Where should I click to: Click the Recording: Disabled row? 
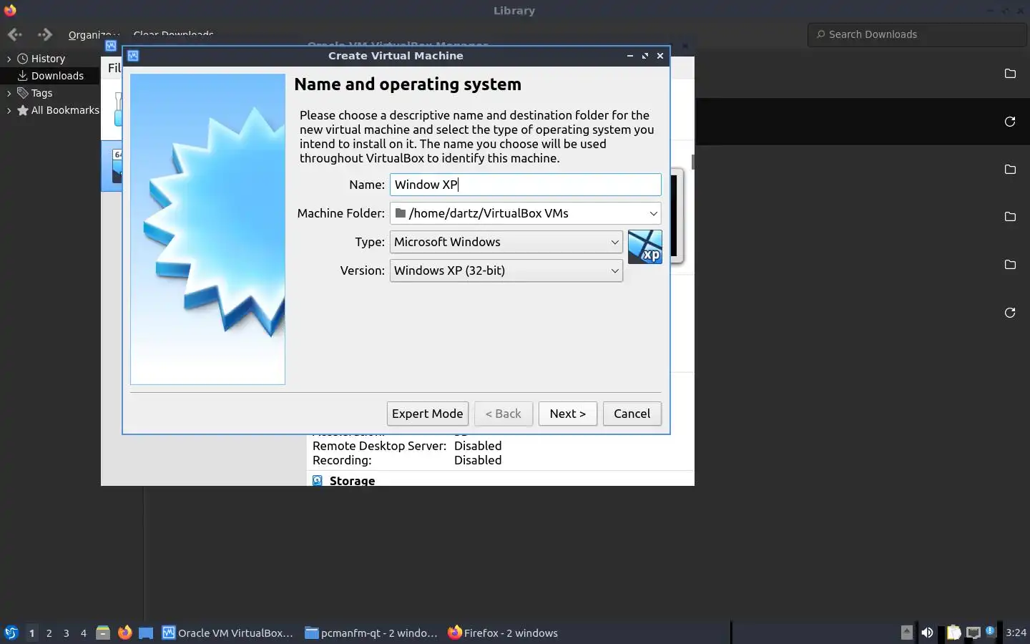click(407, 460)
